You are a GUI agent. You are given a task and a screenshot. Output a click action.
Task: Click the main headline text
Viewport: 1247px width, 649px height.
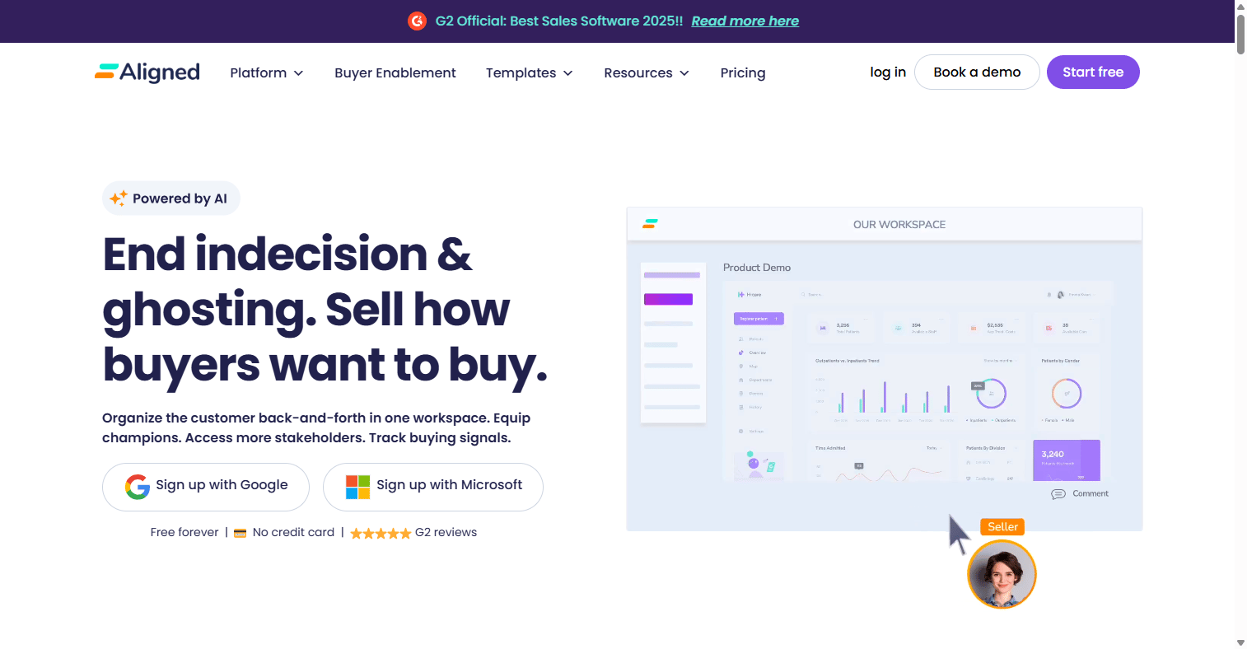click(325, 309)
